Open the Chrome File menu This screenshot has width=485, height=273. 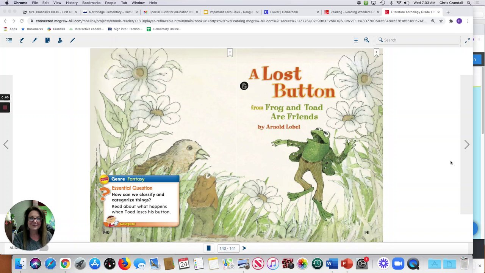(35, 3)
